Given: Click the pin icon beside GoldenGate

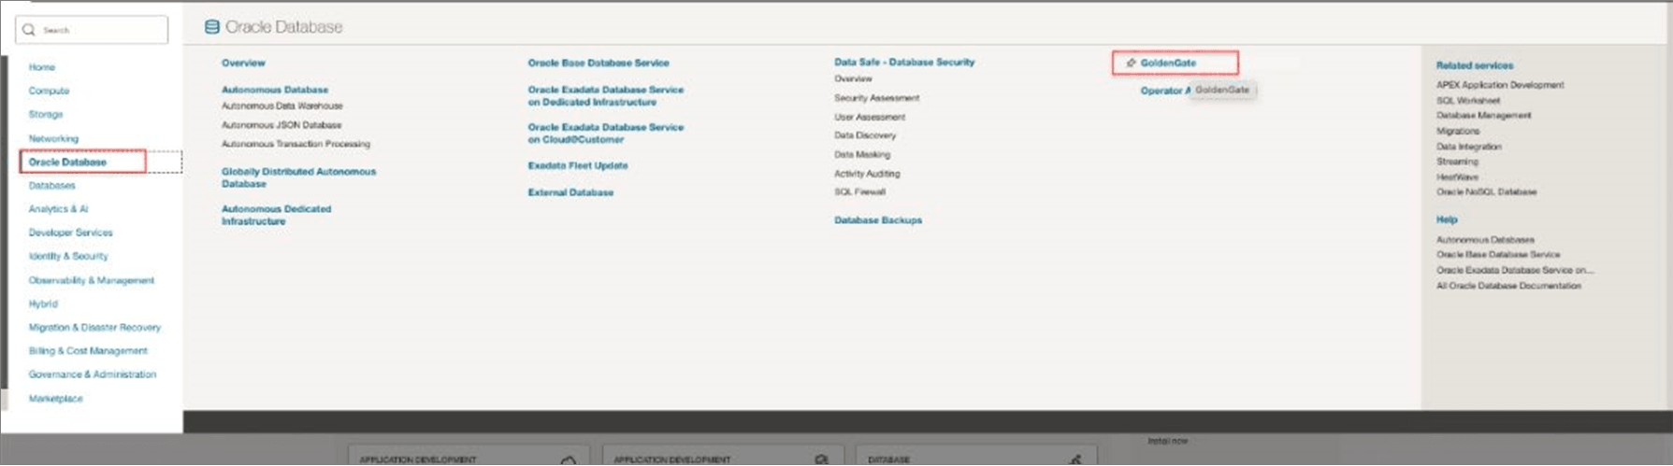Looking at the screenshot, I should [1131, 63].
